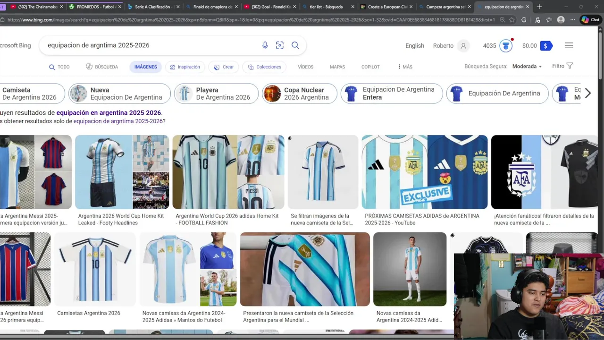Select 'Nueva Equipacion De Argentina' chip
This screenshot has width=604, height=340.
point(119,93)
